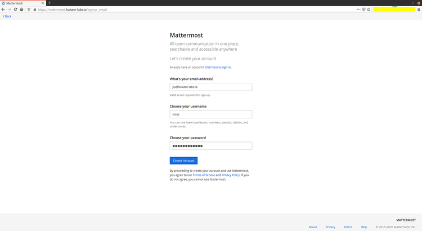Bookmark this page with the star icon
The image size is (422, 231).
369,10
